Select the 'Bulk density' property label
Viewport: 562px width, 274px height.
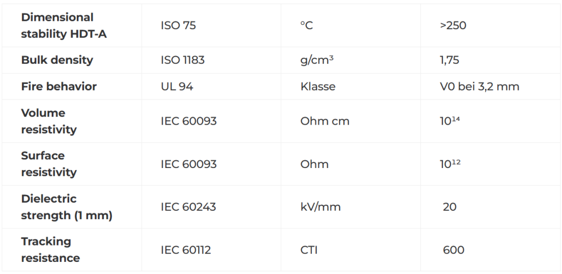point(57,60)
